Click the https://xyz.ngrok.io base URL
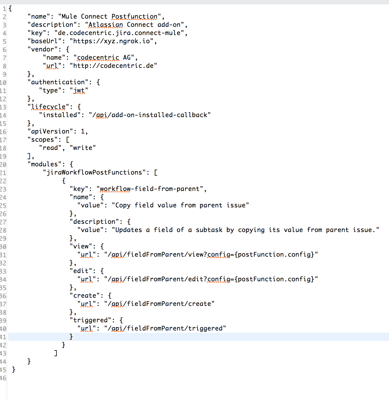This screenshot has width=389, height=400. click(x=112, y=41)
